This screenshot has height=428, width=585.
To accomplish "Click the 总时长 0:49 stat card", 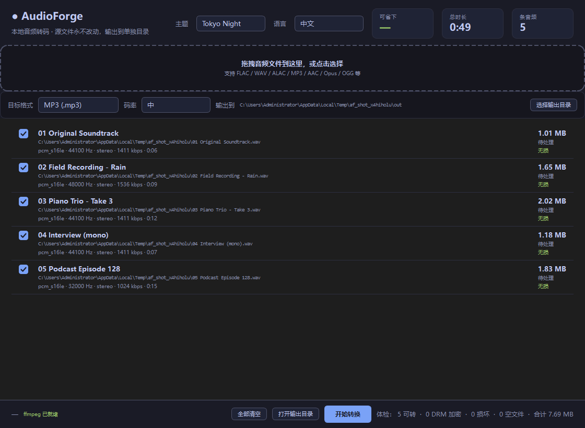I will click(472, 23).
